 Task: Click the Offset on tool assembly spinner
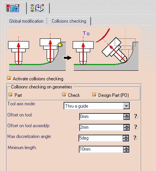[x=127, y=128]
